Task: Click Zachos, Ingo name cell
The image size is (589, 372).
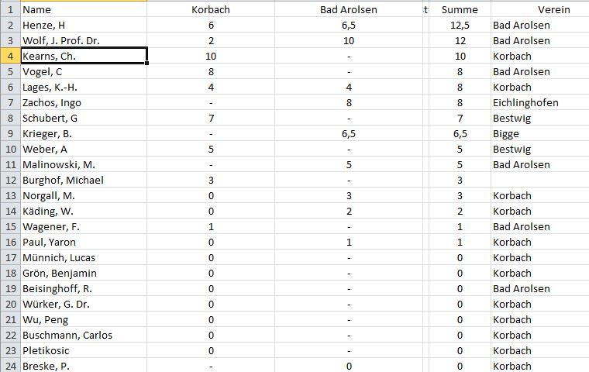Action: [x=84, y=102]
